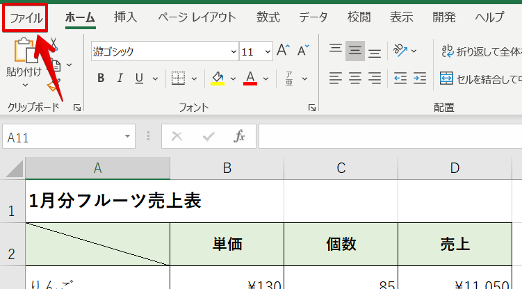Expand text orientation dropdown arrow
This screenshot has height=289, width=522.
point(414,51)
